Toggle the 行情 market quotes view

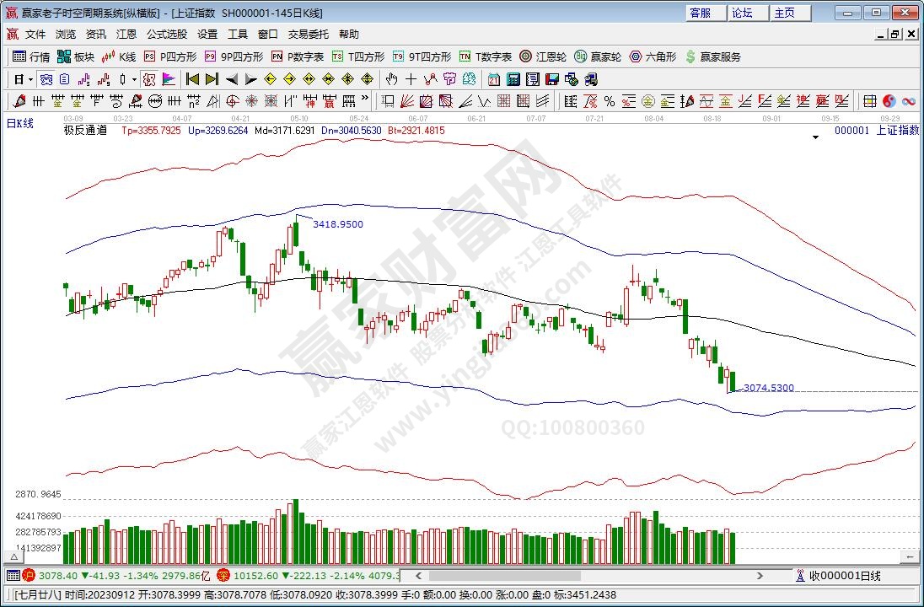click(31, 56)
